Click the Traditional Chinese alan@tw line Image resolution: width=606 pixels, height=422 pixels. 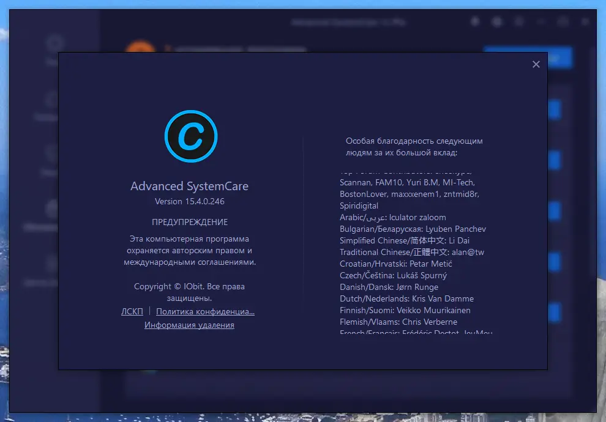pyautogui.click(x=411, y=252)
